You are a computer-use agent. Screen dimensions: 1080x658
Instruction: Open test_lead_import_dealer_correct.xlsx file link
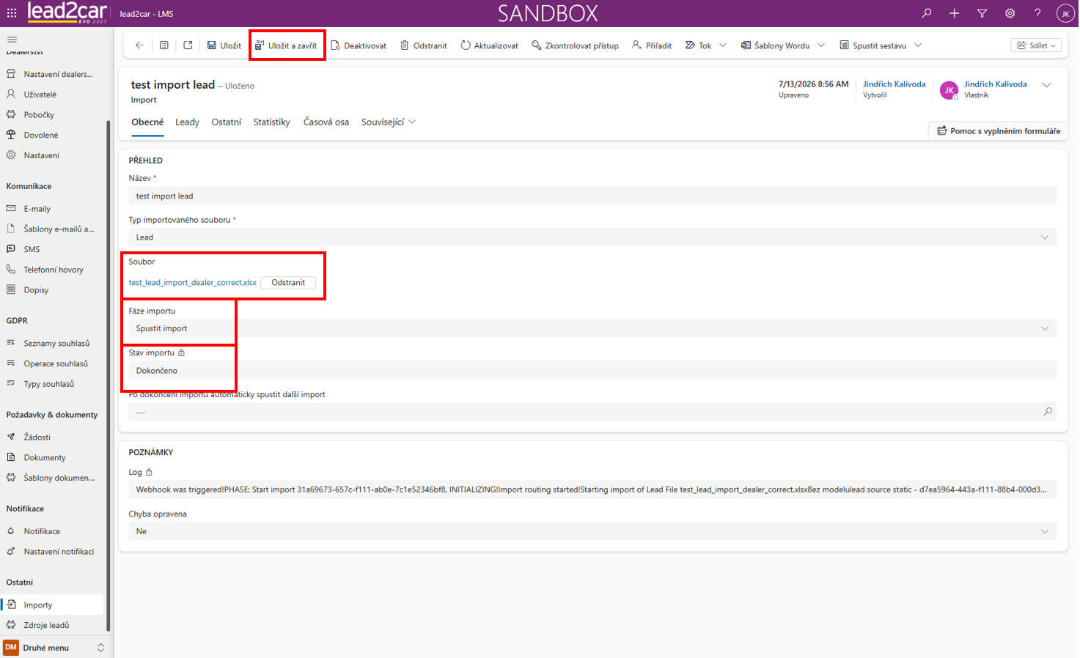click(193, 283)
